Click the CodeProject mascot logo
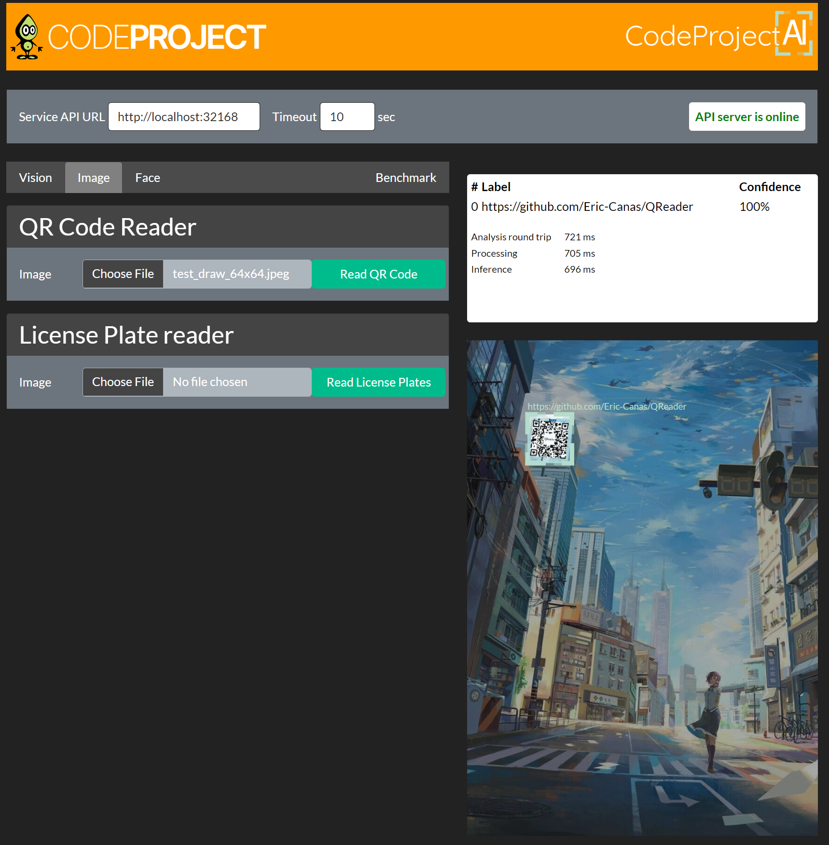Image resolution: width=829 pixels, height=845 pixels. tap(27, 37)
